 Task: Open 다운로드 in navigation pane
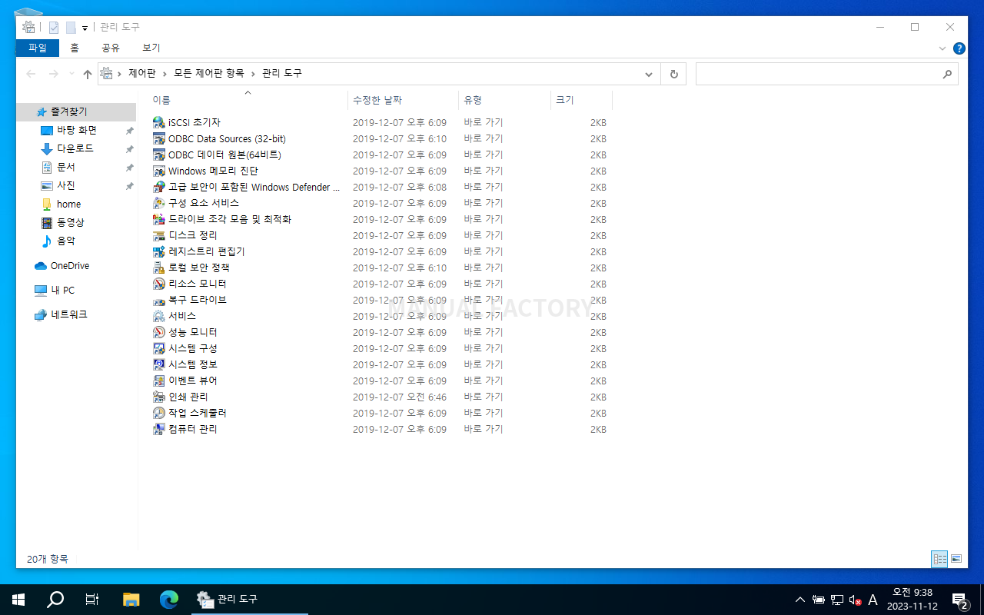[76, 149]
